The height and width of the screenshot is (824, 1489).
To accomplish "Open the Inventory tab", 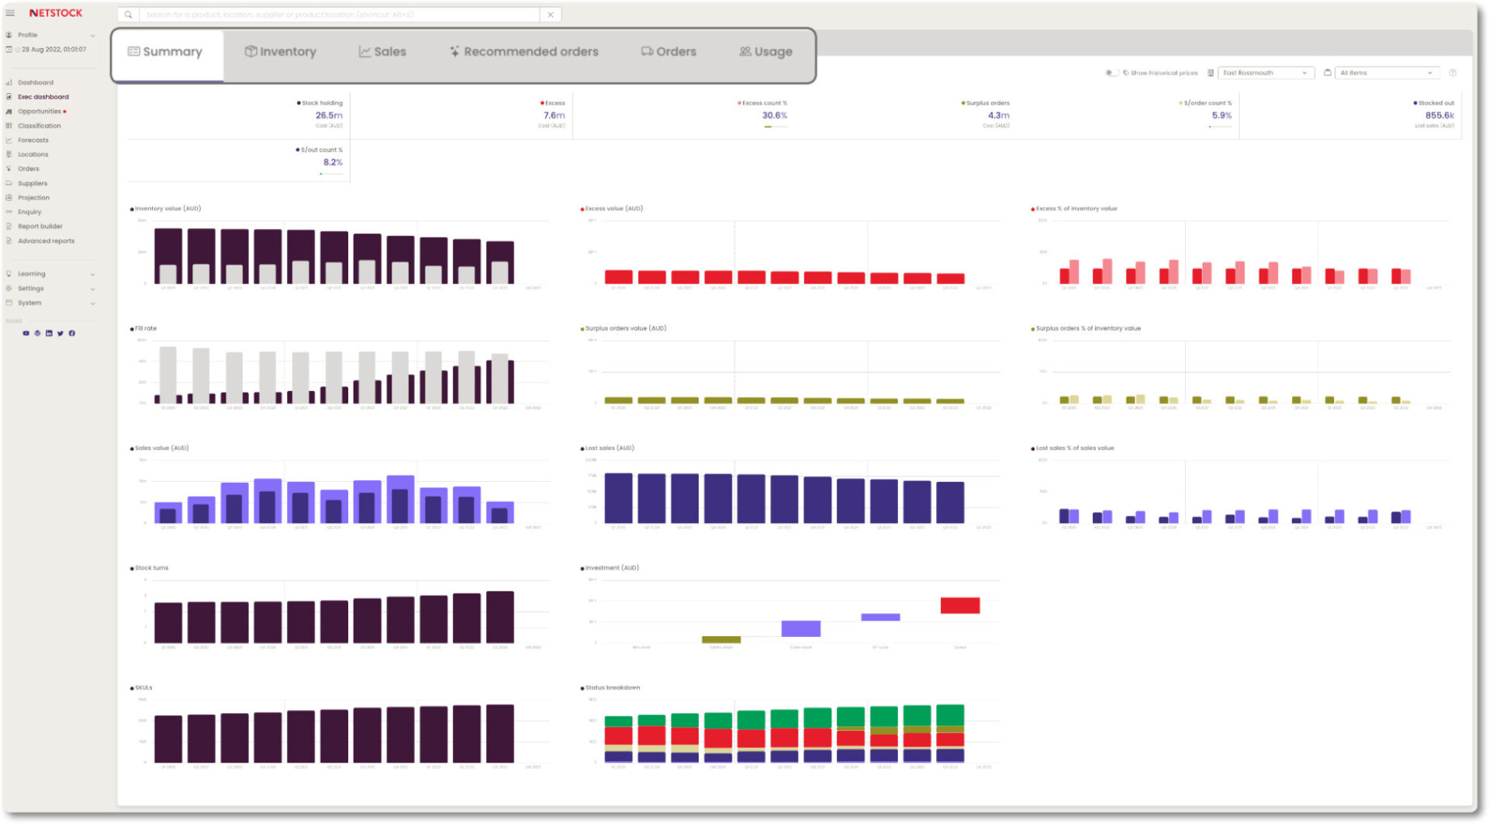I will coord(281,52).
